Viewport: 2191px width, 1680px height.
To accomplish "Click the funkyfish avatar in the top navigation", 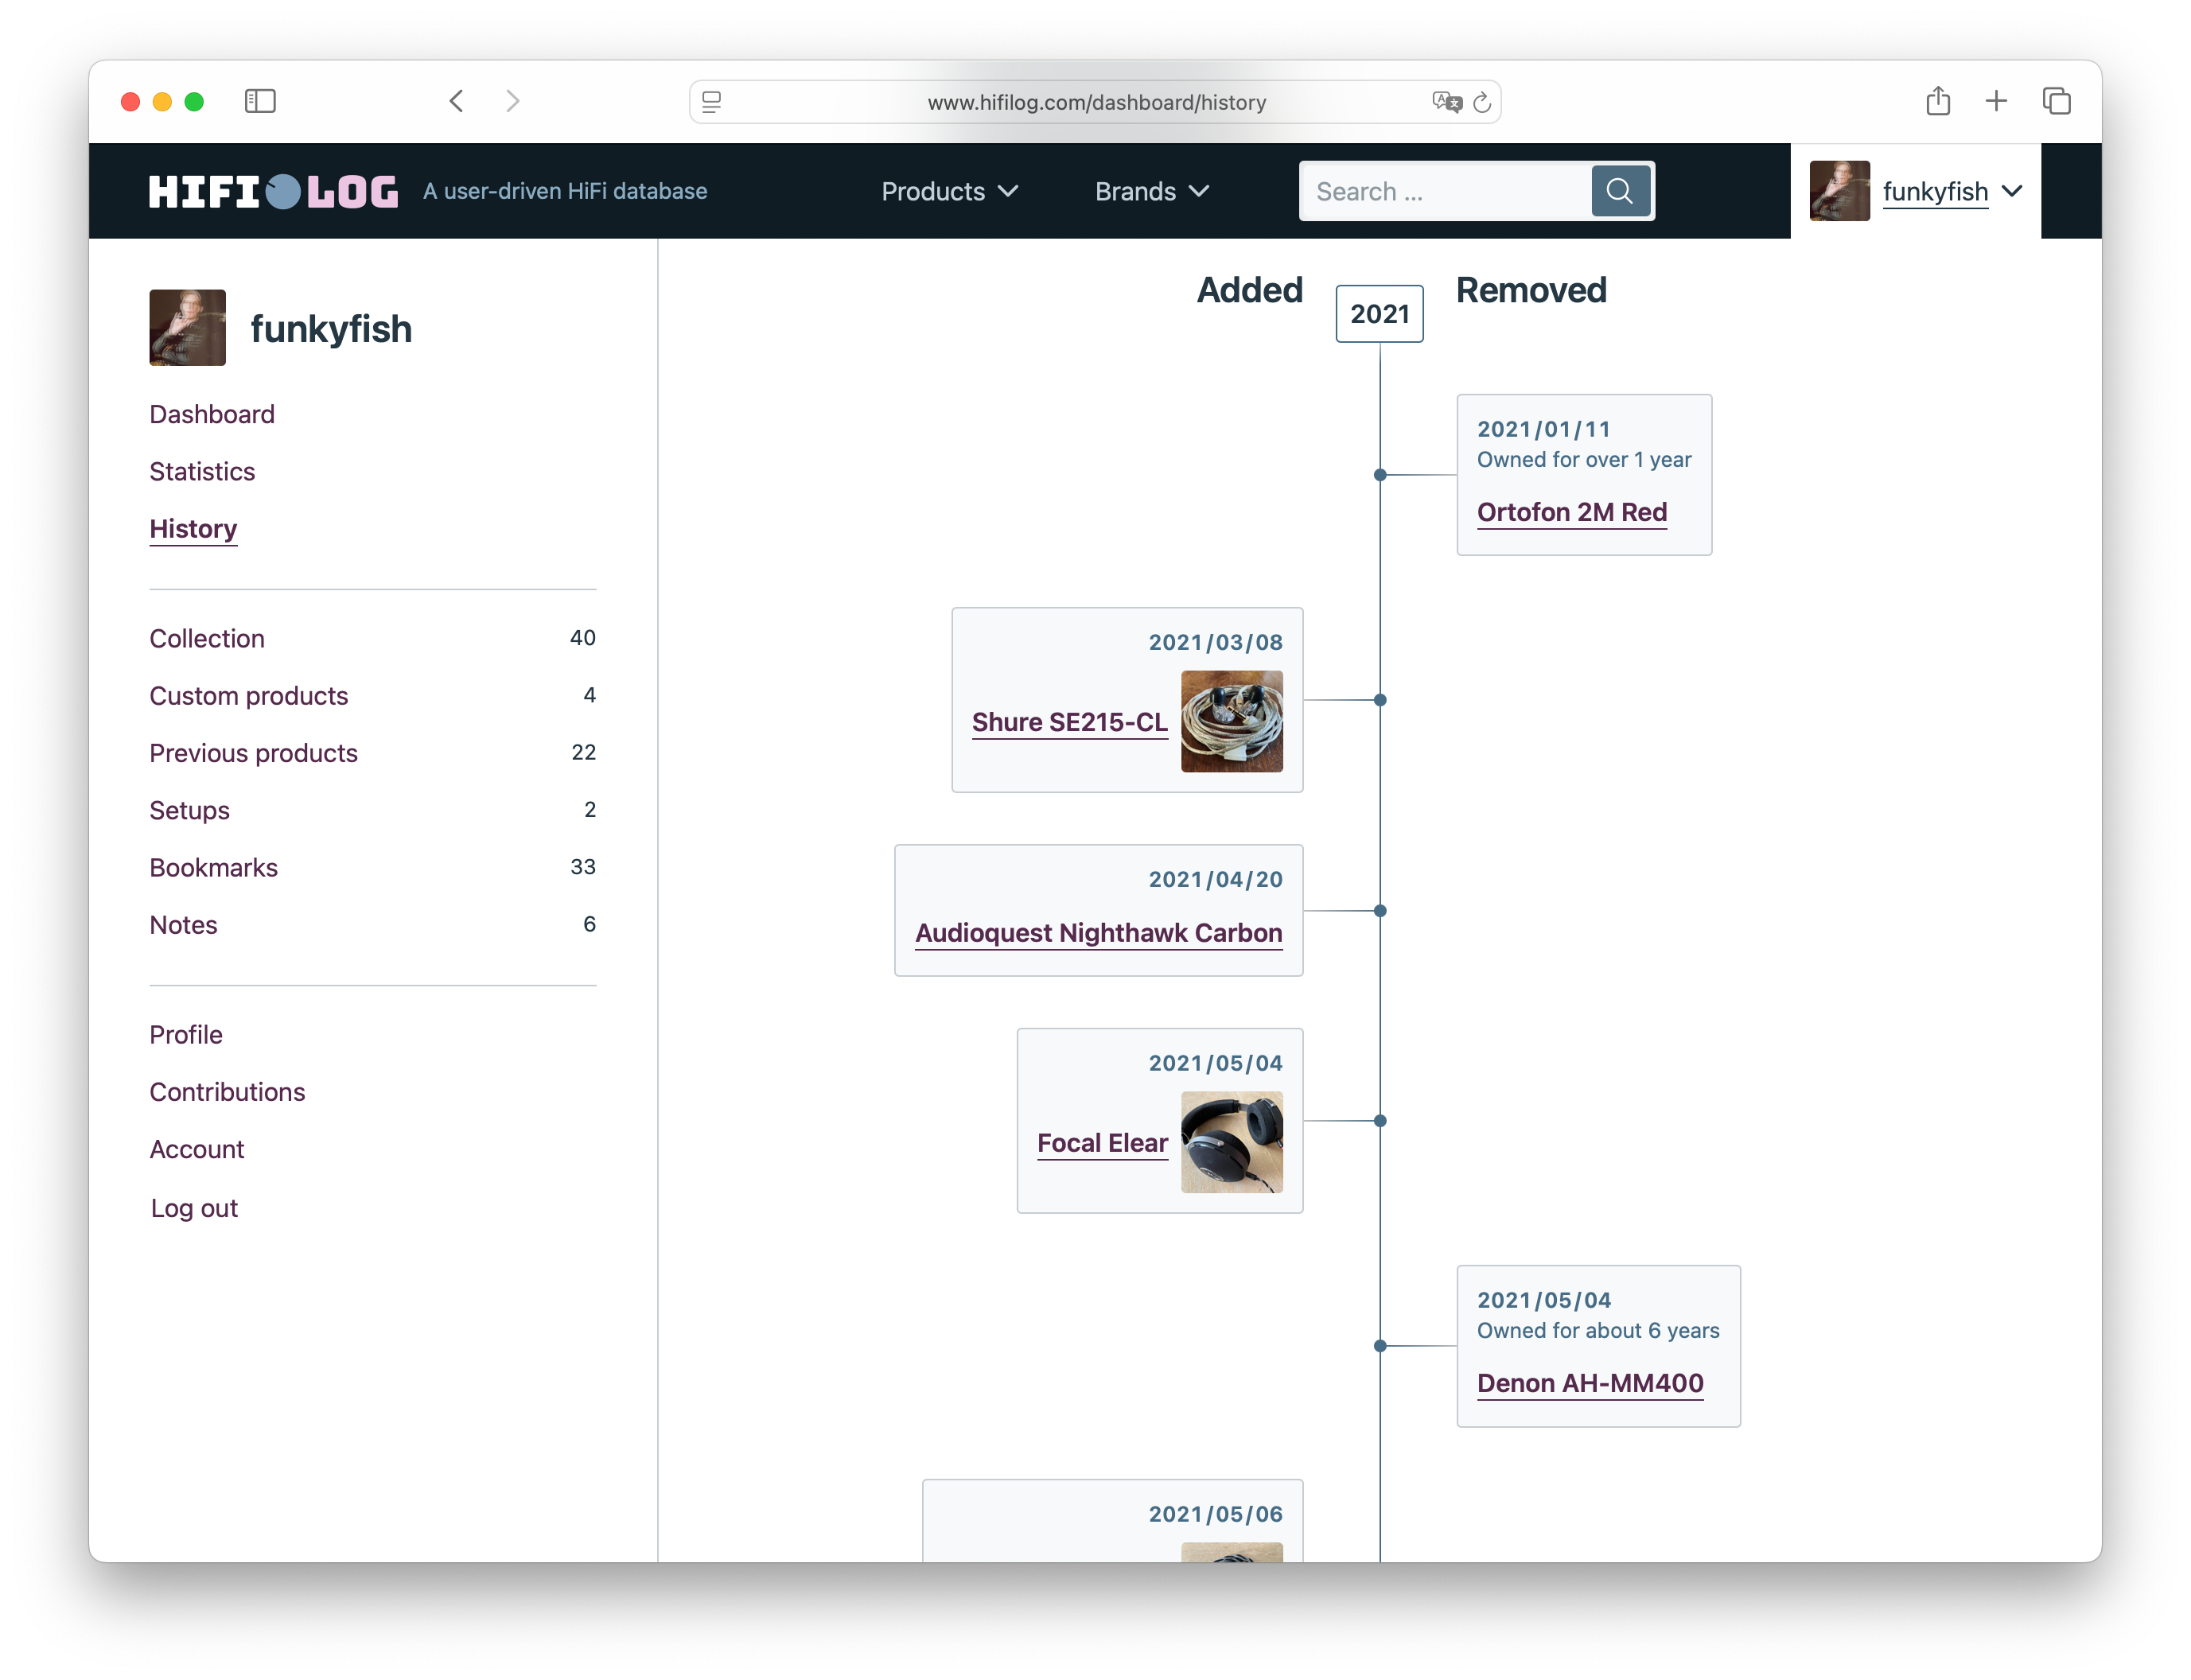I will pos(1839,191).
